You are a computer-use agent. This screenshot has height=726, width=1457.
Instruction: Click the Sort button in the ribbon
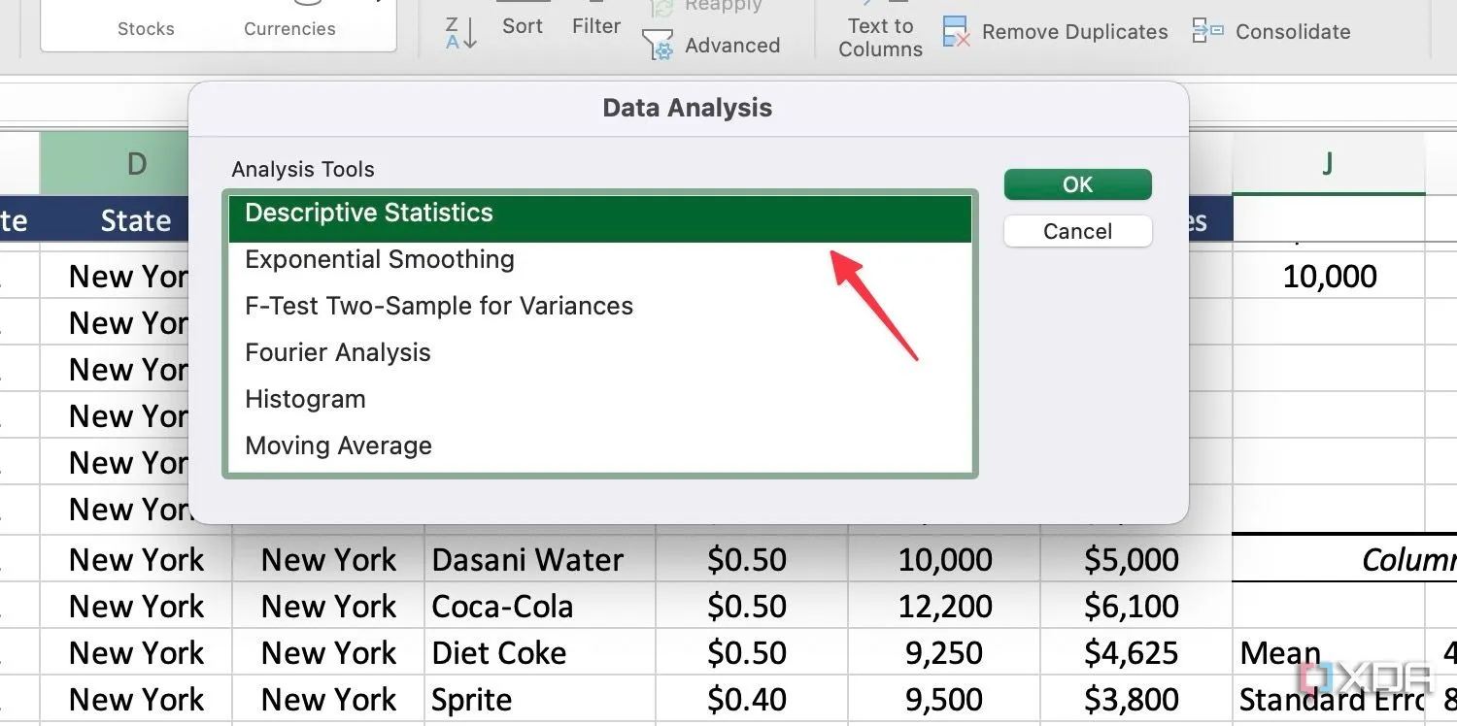tap(523, 25)
